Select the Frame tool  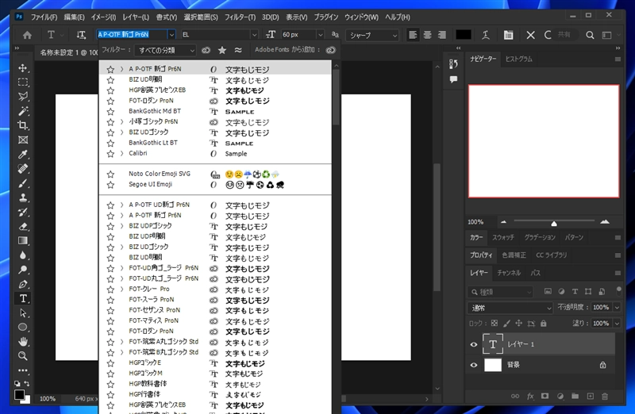[x=23, y=140]
